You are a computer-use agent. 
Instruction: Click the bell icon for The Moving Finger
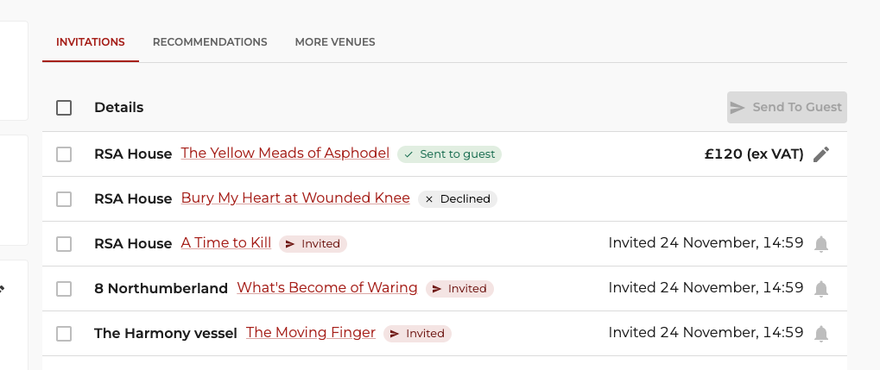pyautogui.click(x=821, y=334)
